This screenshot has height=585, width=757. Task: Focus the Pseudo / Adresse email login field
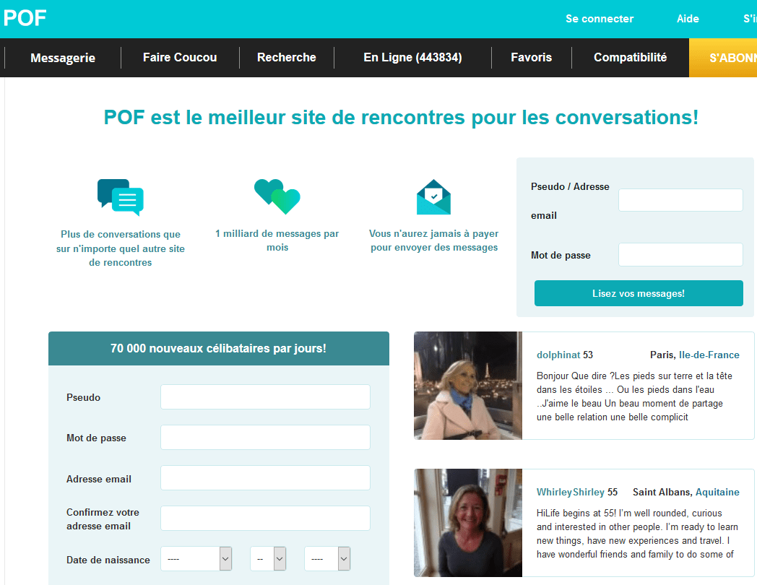(x=680, y=200)
